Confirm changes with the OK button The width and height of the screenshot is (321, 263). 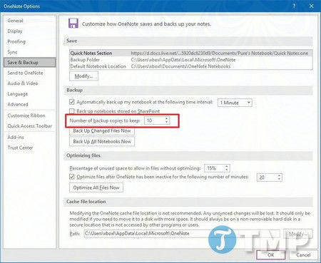point(271,255)
